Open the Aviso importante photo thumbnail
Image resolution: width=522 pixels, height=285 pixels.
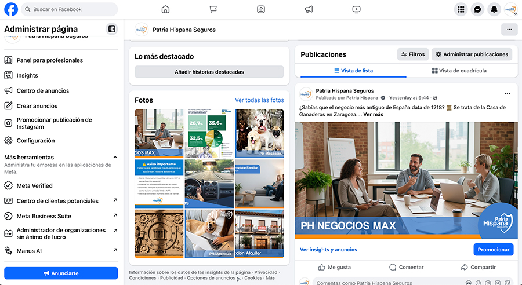coord(159,184)
